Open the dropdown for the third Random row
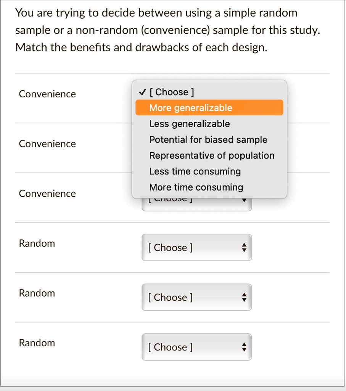 pyautogui.click(x=196, y=347)
